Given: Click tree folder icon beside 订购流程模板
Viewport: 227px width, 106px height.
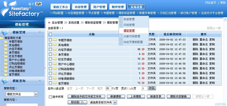Looking at the screenshot, I should click(x=6, y=64).
